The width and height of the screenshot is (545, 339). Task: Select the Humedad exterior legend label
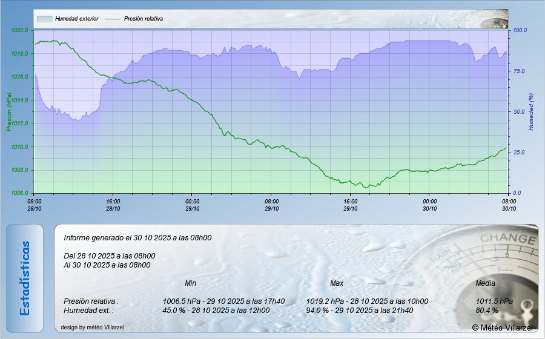[x=76, y=19]
